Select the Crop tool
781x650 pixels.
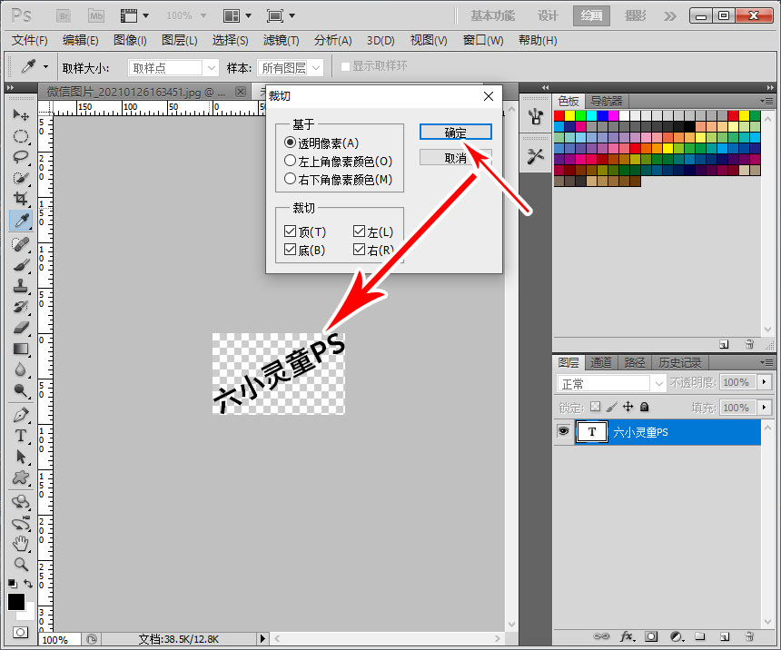pyautogui.click(x=20, y=199)
